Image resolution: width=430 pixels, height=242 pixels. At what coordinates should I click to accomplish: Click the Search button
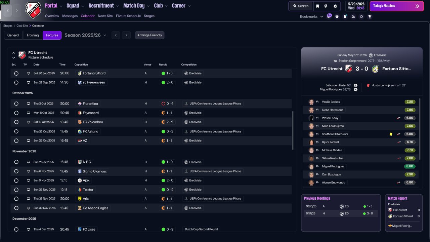[x=301, y=6]
